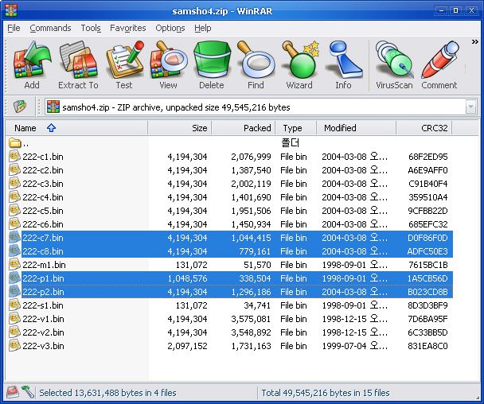Sort by Packed column header

(x=244, y=128)
